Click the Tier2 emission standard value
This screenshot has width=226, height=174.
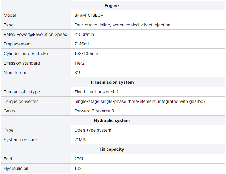pyautogui.click(x=80, y=63)
